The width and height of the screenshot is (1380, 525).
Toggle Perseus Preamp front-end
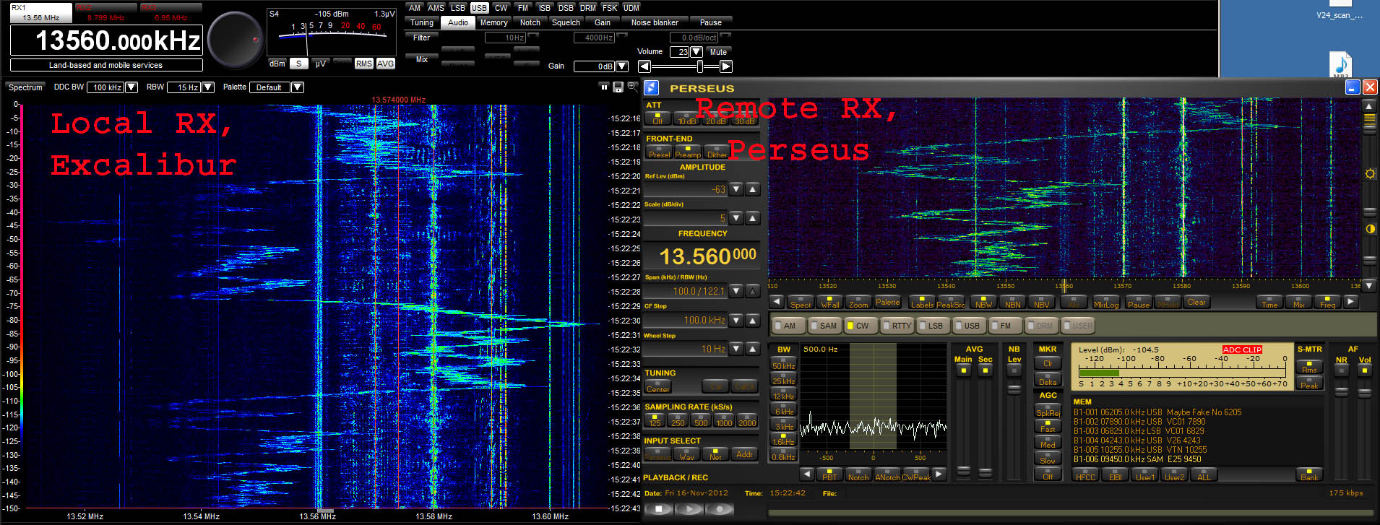pyautogui.click(x=688, y=152)
